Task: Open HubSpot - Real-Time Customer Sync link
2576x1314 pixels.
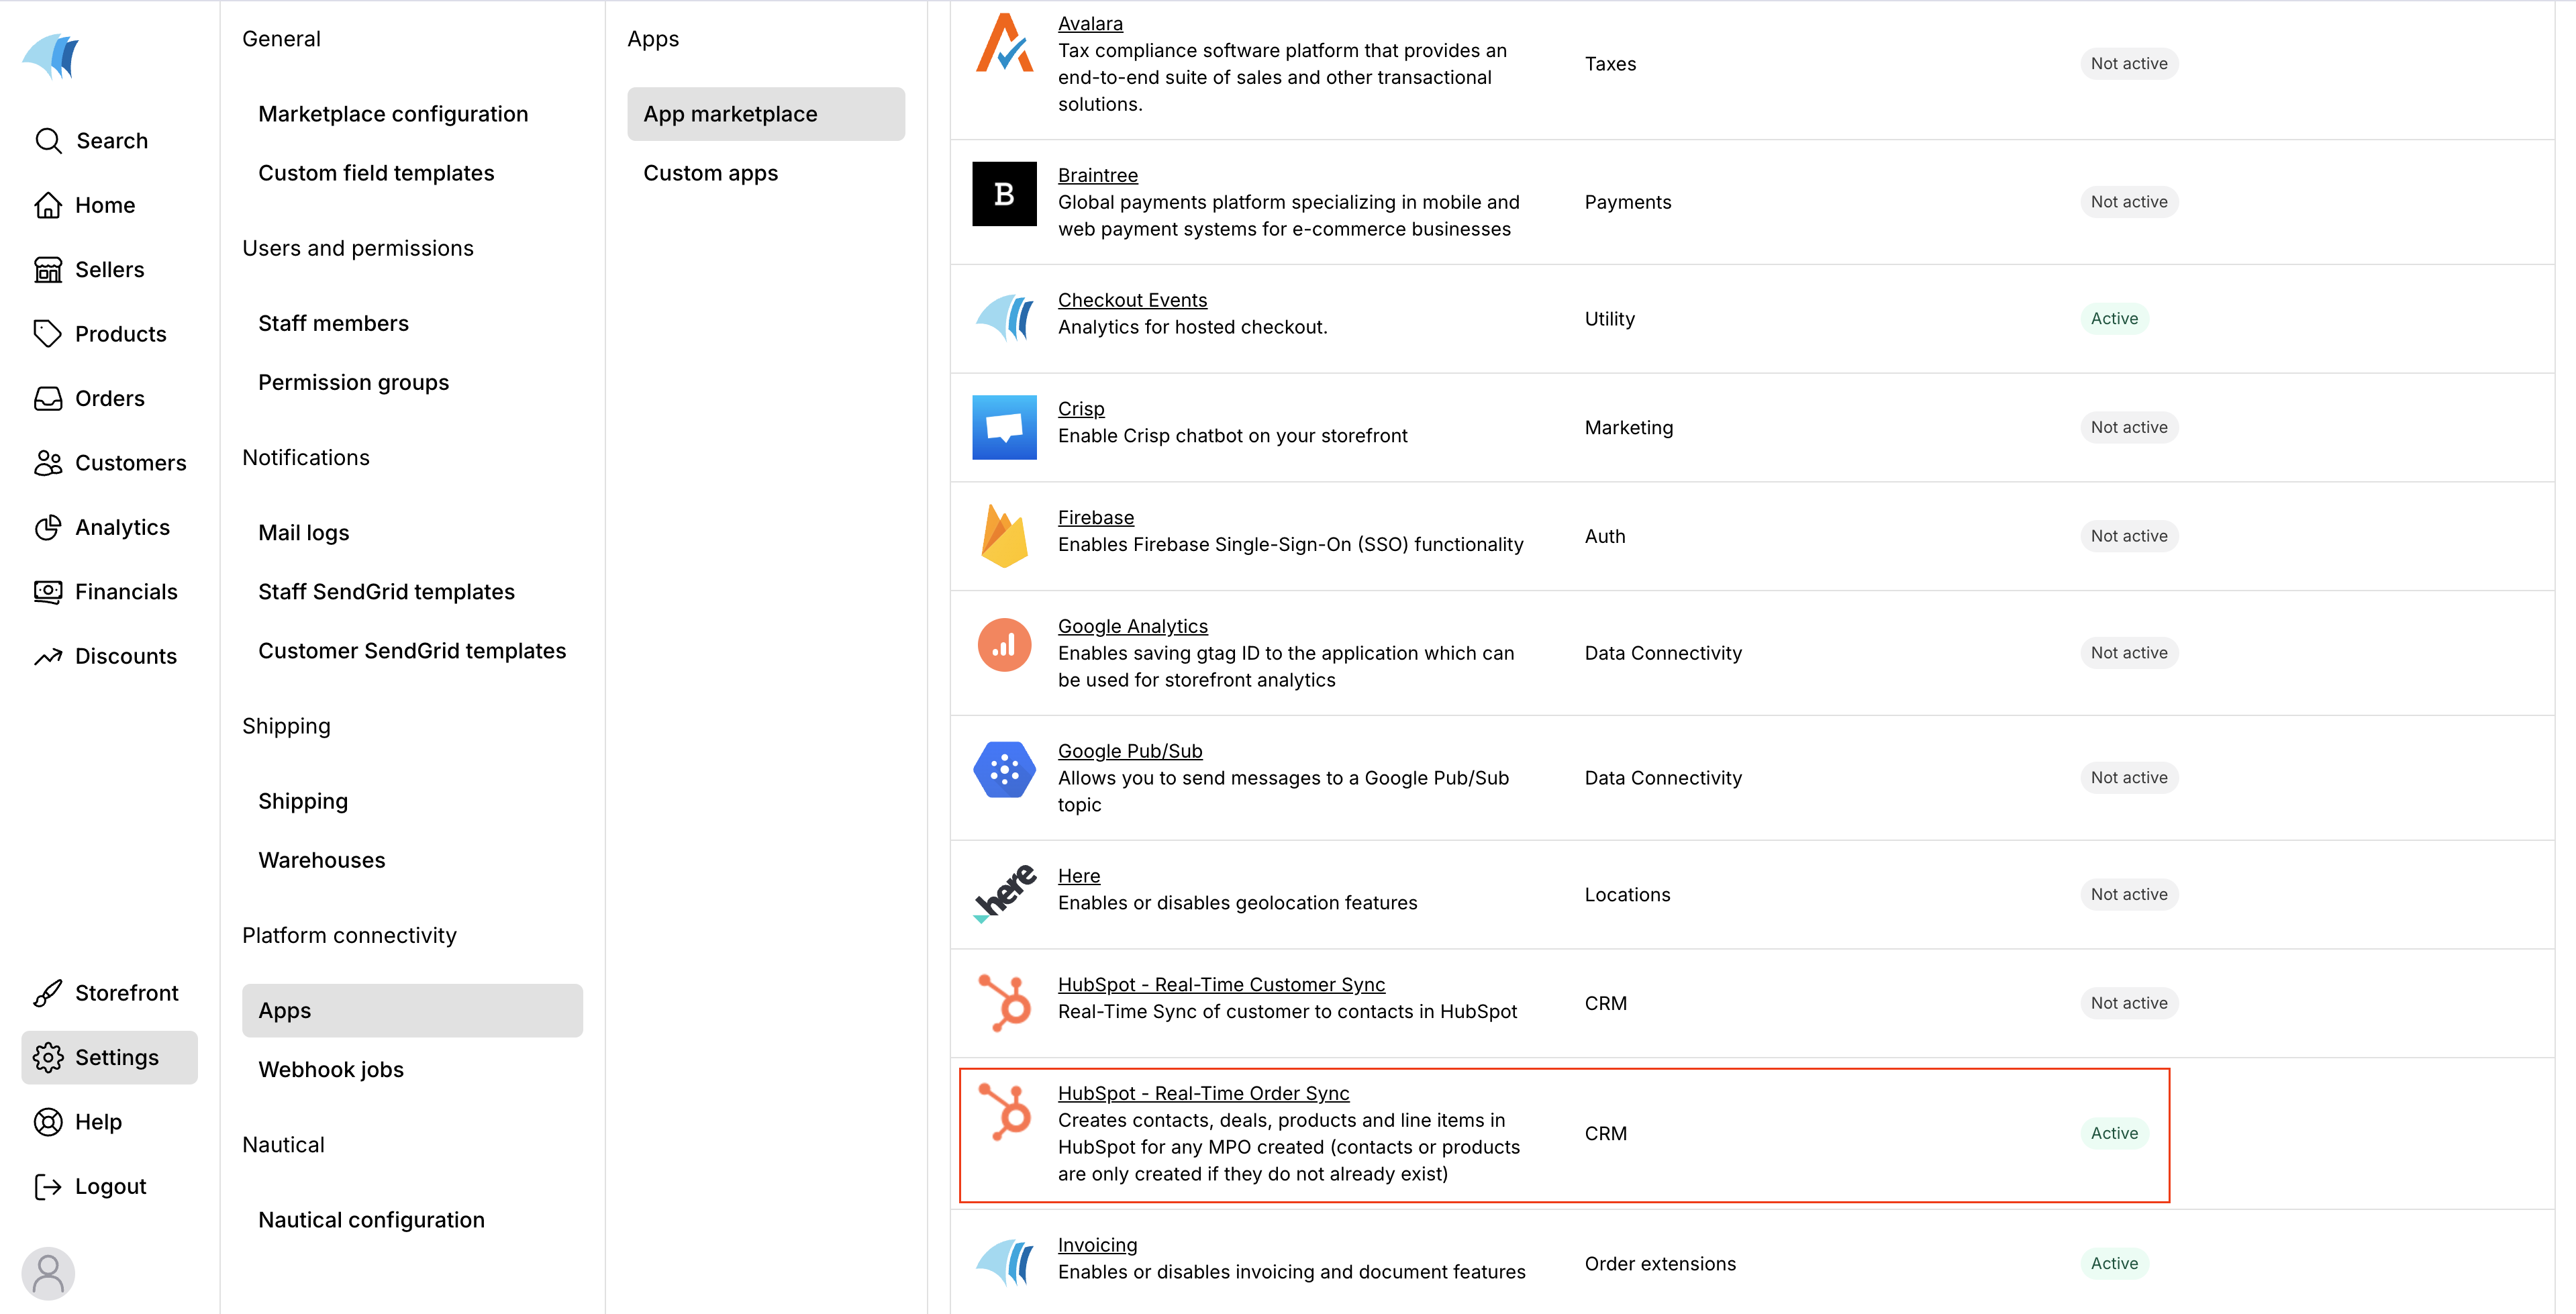Action: click(x=1221, y=984)
